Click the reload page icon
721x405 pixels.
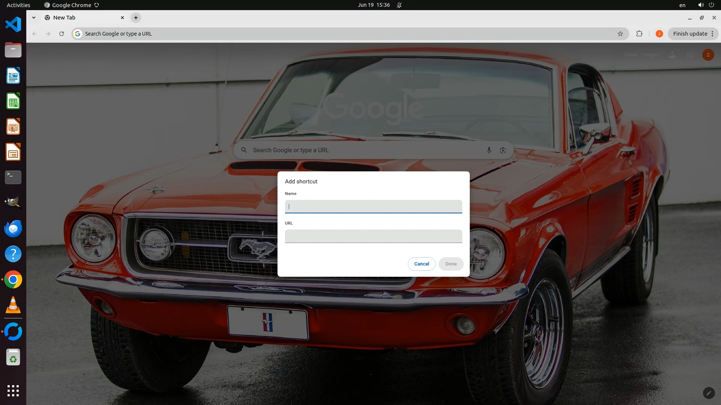[62, 34]
